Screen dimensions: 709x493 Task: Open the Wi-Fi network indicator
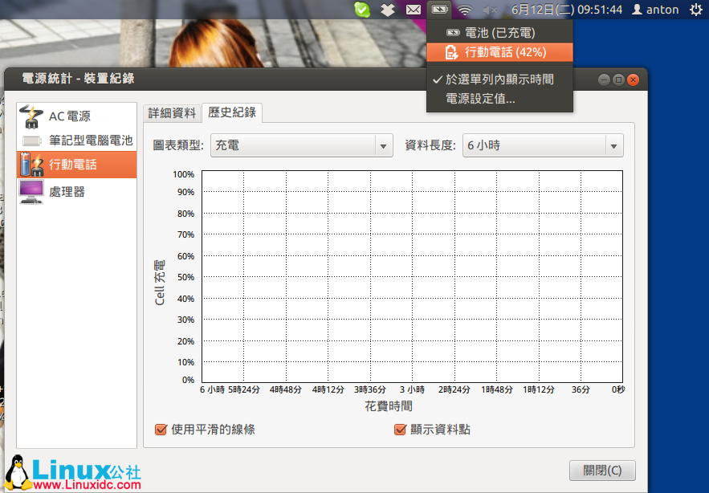pos(464,10)
